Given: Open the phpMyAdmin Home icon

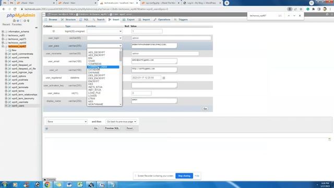Looking at the screenshot, I should (x=14, y=21).
